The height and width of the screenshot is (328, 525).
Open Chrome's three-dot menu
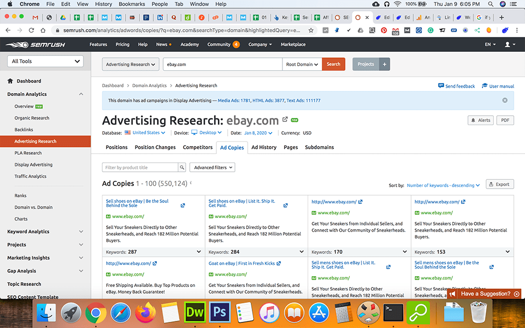(517, 30)
